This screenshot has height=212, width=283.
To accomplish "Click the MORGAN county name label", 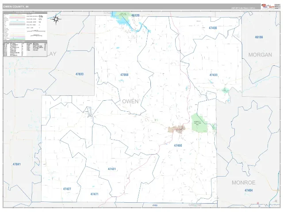I will point(260,55).
